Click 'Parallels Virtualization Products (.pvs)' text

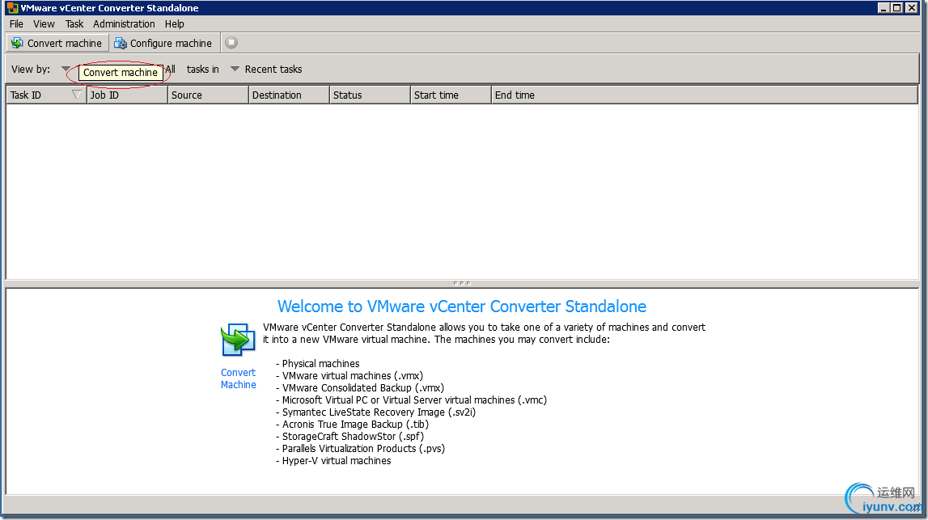[363, 448]
